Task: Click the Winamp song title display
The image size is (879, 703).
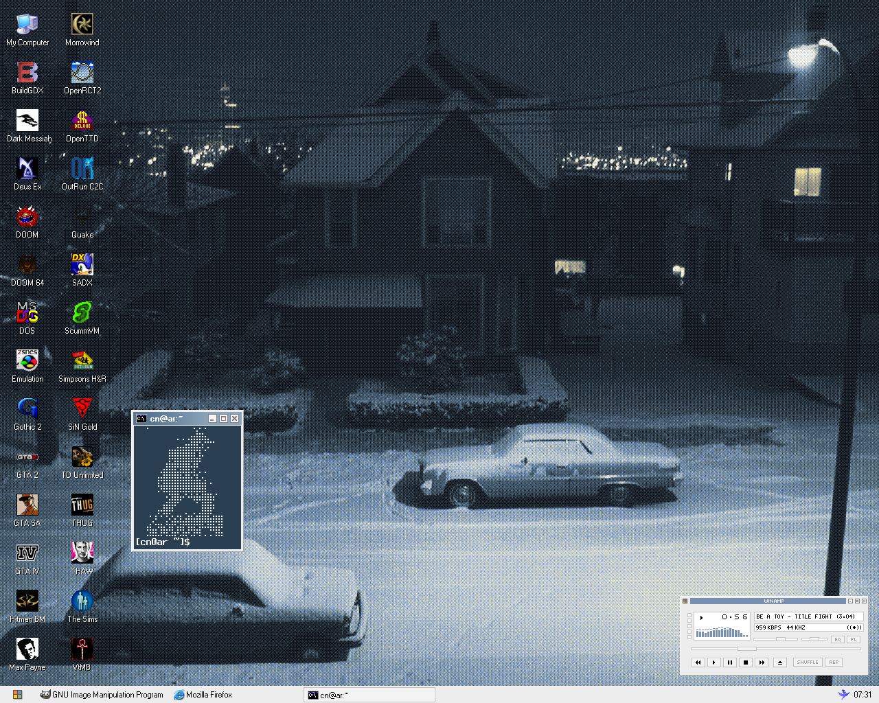Action: coord(808,616)
